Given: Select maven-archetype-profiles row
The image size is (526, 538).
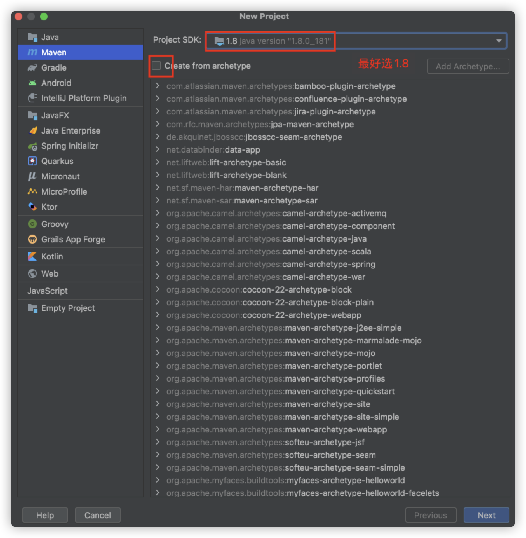Looking at the screenshot, I should (x=330, y=379).
